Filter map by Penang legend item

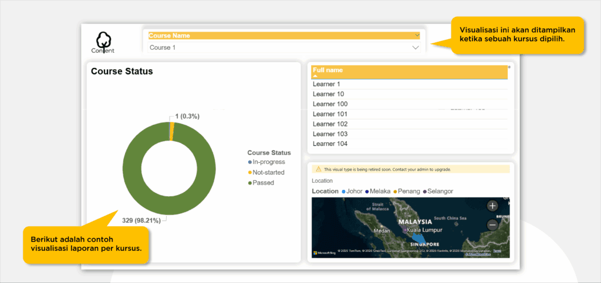pos(407,191)
